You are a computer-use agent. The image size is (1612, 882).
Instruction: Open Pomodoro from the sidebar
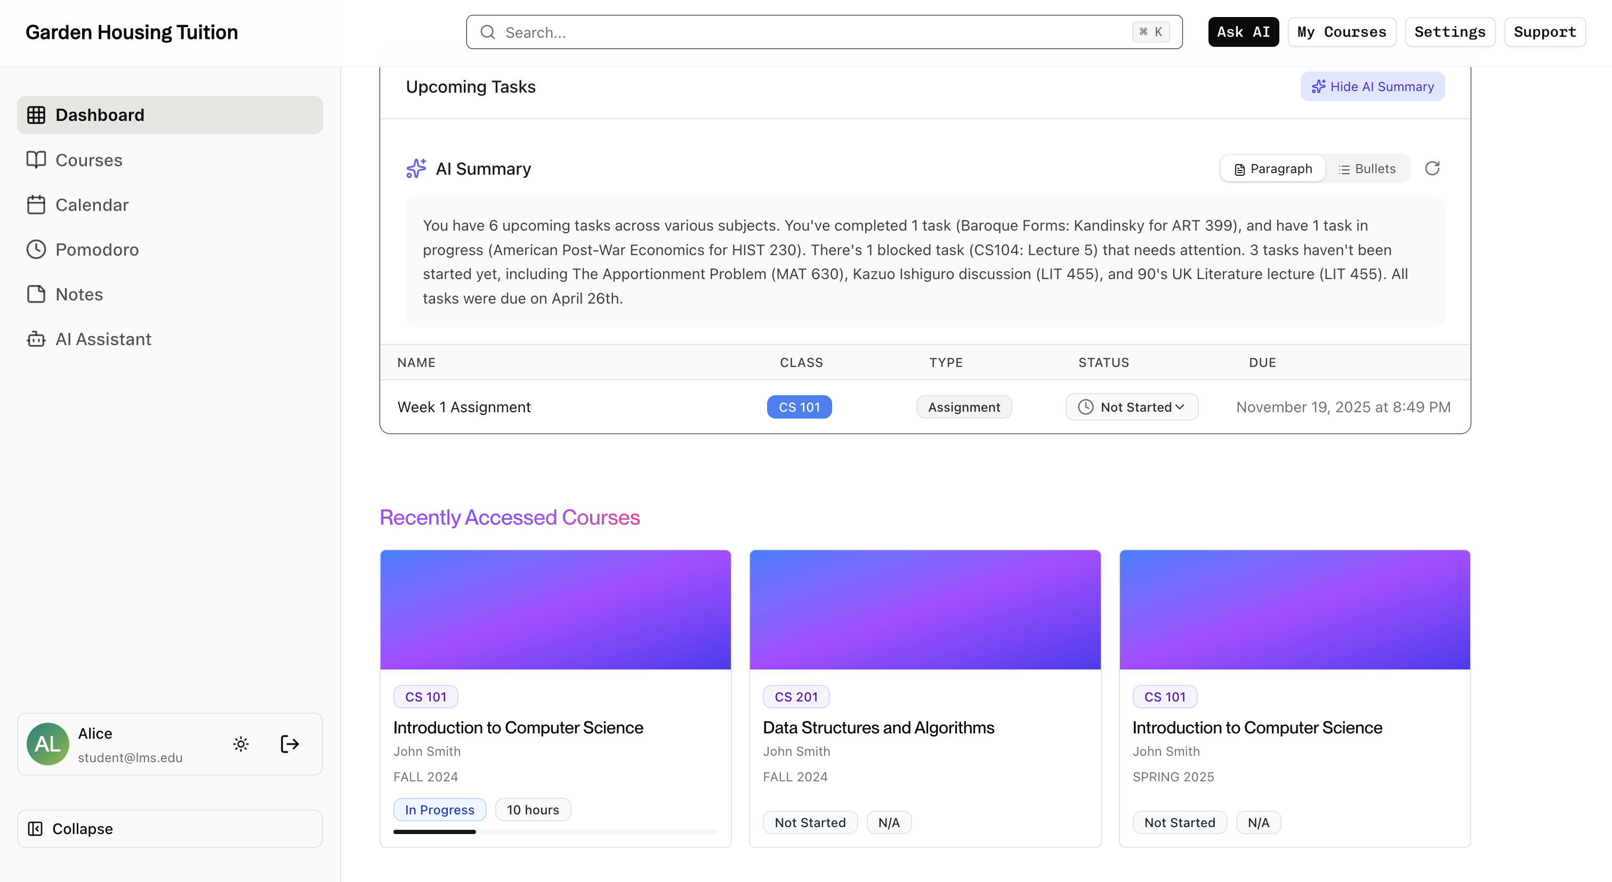pyautogui.click(x=97, y=249)
